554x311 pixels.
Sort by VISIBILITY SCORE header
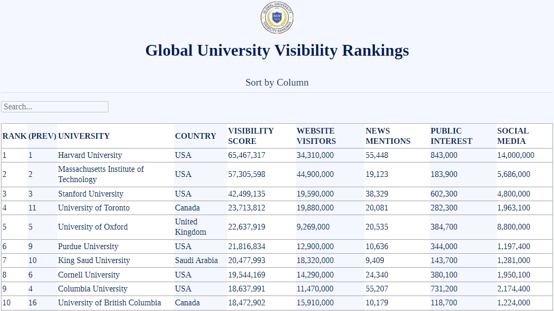click(x=251, y=136)
